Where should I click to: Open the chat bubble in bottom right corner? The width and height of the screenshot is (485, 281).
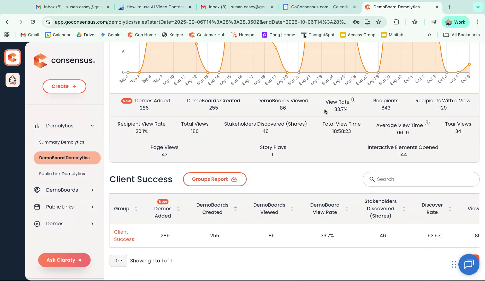[x=469, y=264]
